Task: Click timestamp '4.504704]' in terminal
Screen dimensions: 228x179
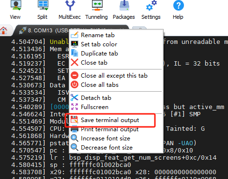Action: [28, 41]
